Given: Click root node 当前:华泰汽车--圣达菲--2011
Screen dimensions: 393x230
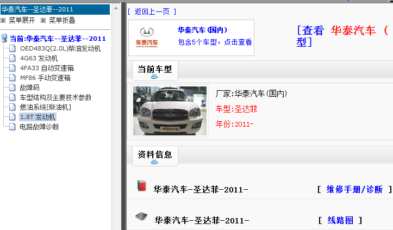Looking at the screenshot, I should tap(58, 39).
